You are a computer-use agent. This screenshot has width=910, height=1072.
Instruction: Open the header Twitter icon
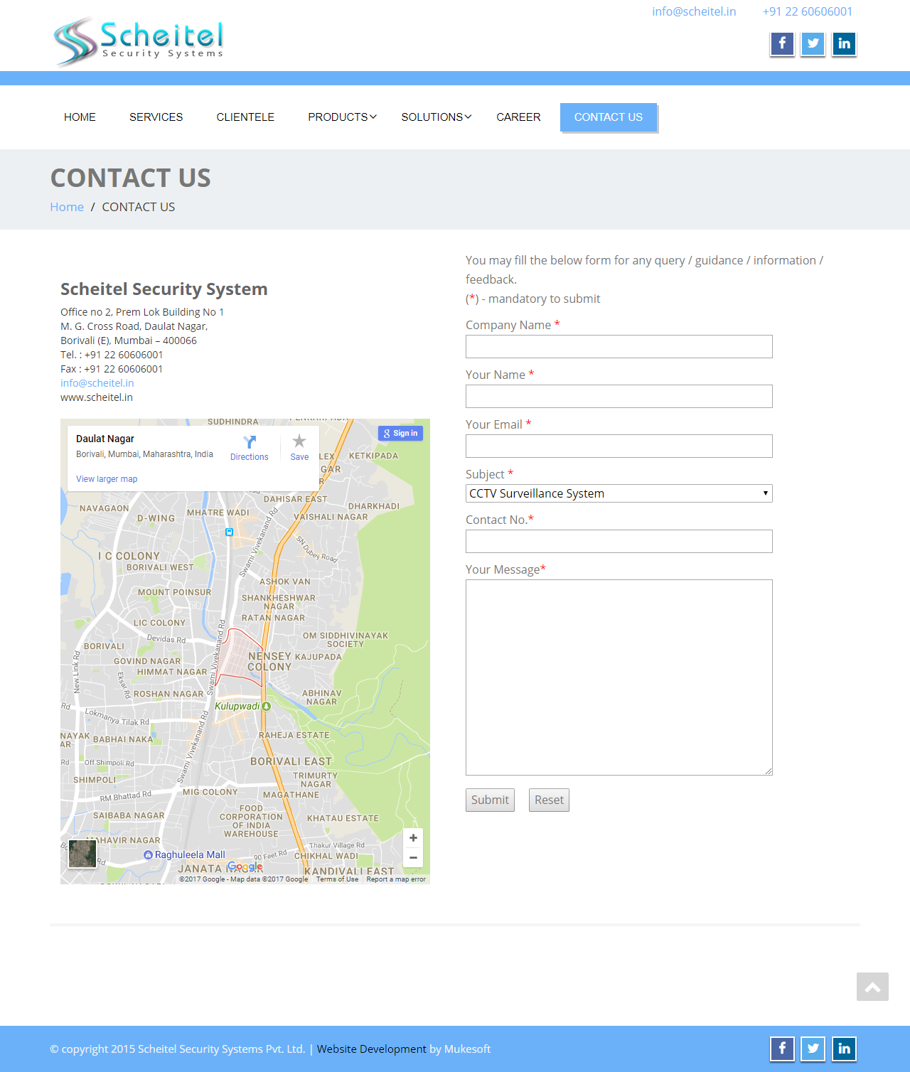pyautogui.click(x=813, y=44)
